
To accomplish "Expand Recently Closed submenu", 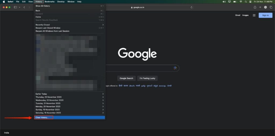I will coord(70,25).
